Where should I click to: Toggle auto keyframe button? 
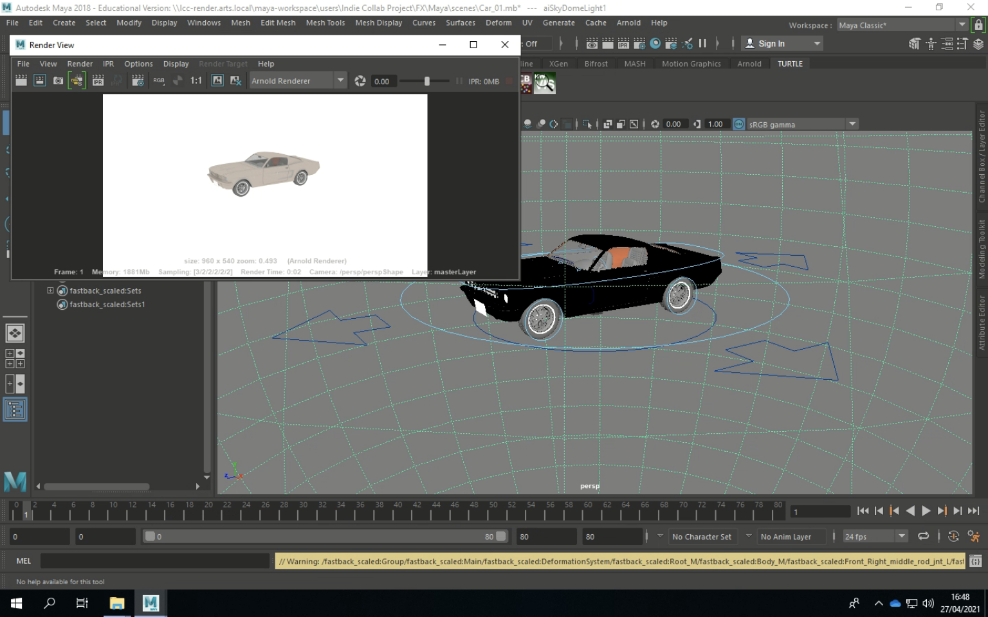coord(953,536)
